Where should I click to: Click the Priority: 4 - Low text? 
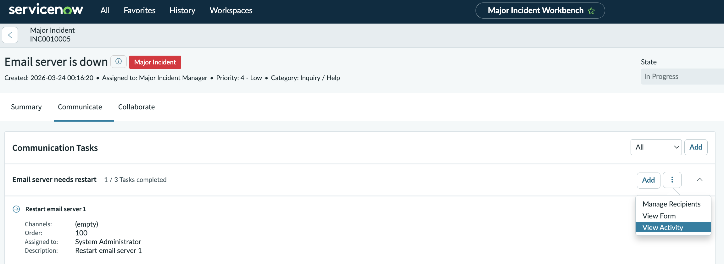coord(239,78)
